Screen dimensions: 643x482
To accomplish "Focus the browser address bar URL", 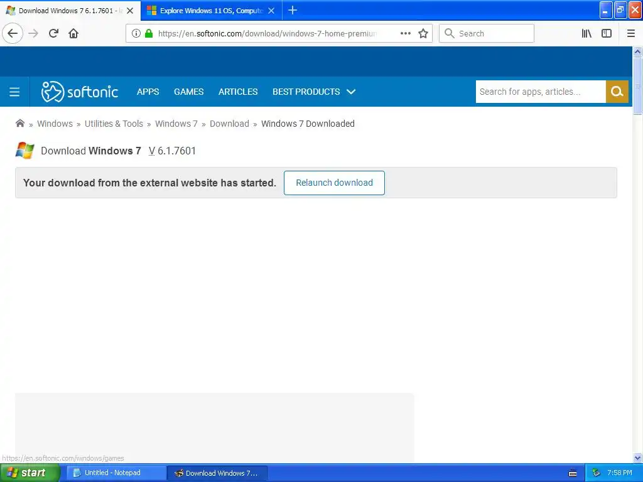I will (267, 34).
